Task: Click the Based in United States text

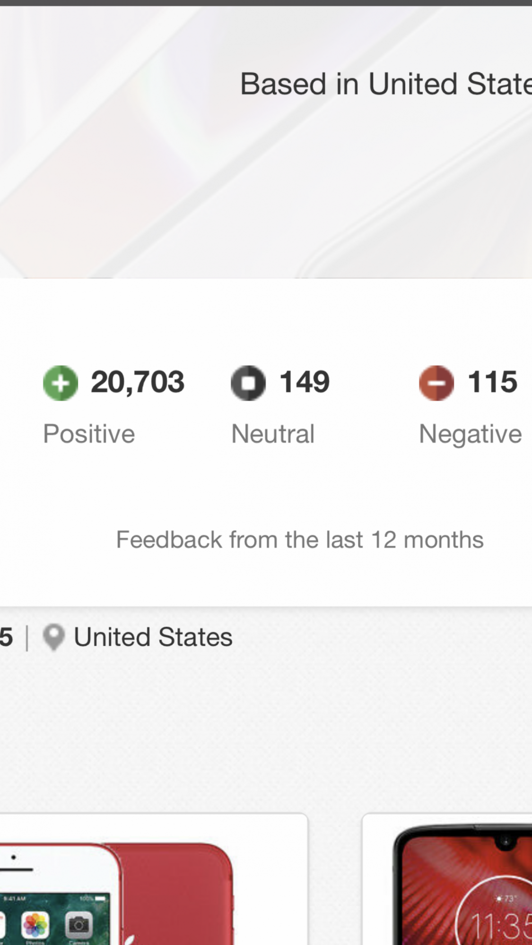Action: coord(386,84)
